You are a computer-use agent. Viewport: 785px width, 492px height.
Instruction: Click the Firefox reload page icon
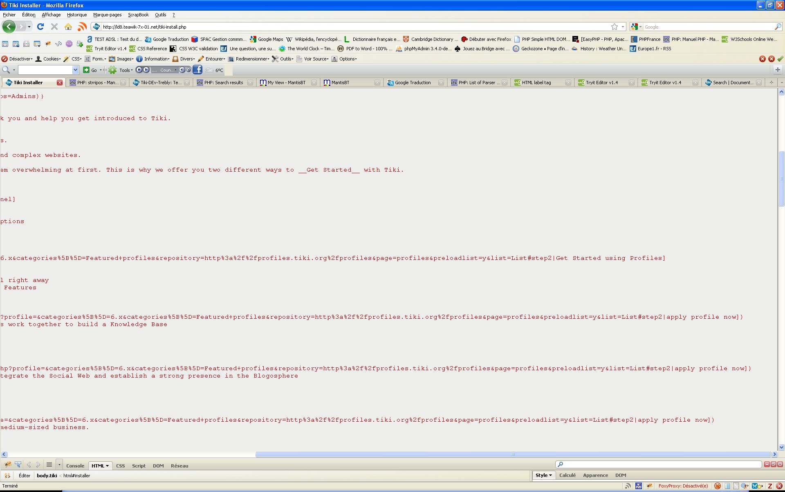40,27
